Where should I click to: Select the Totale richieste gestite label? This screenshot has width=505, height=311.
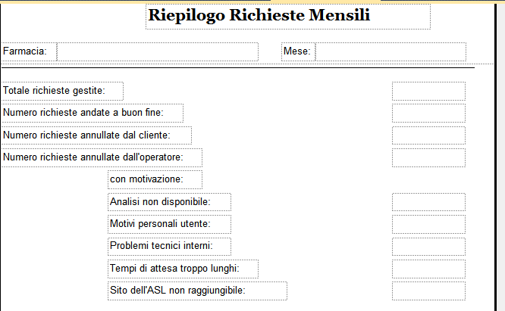pos(62,91)
